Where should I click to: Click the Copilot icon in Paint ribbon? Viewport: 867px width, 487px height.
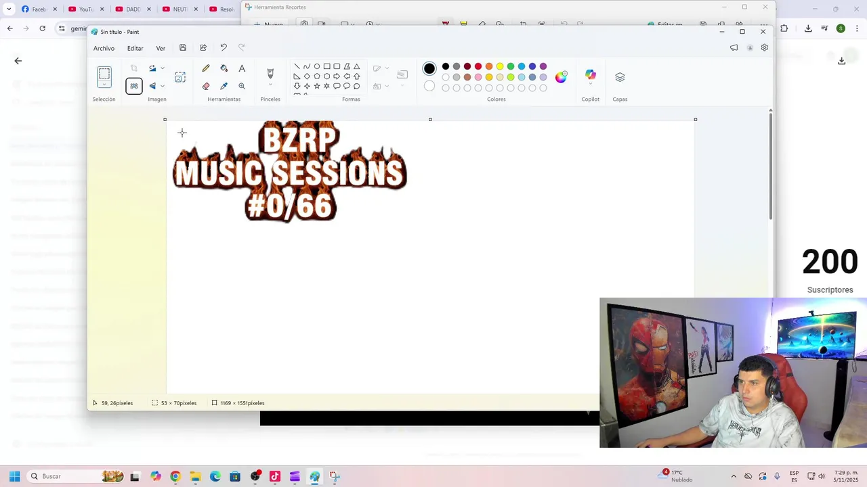coord(591,75)
